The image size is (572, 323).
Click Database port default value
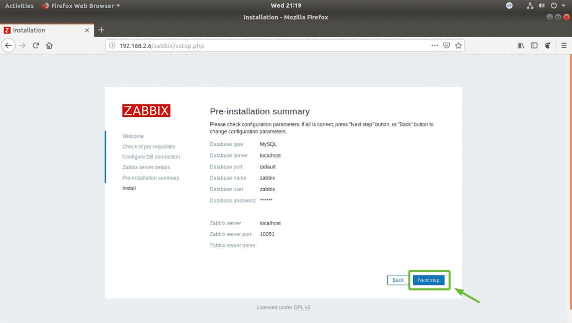click(x=268, y=167)
